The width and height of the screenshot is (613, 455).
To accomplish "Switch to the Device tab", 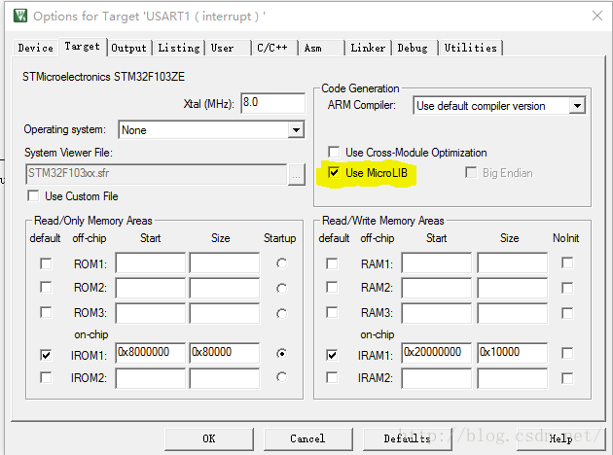I will (36, 48).
